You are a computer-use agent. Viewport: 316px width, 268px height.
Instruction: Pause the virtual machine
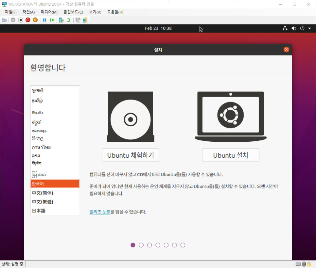coord(45,20)
